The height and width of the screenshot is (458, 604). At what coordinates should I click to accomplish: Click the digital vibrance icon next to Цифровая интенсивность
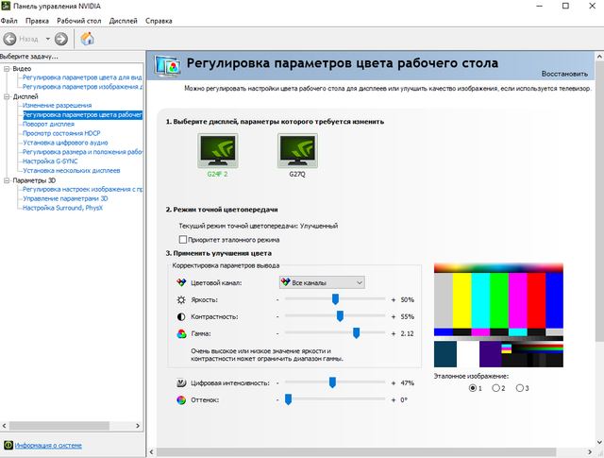pyautogui.click(x=181, y=383)
